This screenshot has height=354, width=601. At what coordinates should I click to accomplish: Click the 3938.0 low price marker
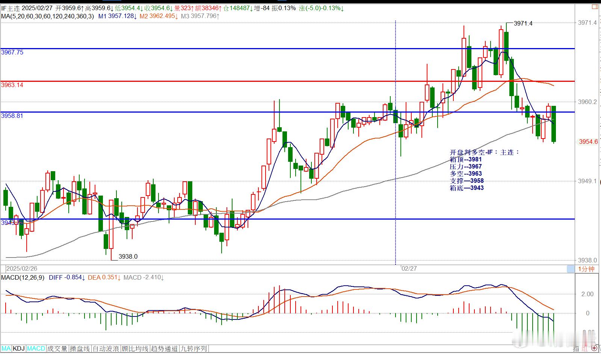pos(128,257)
